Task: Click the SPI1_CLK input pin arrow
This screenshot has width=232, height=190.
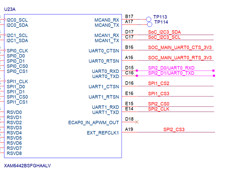Action: pos(5,81)
